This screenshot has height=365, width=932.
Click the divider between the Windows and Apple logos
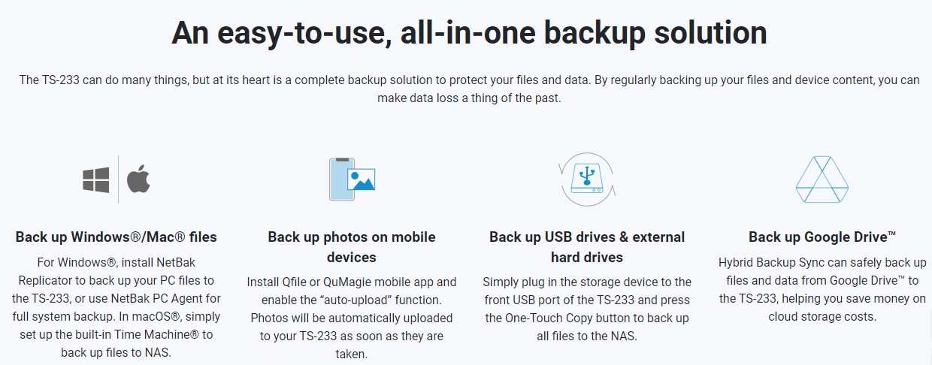[118, 179]
